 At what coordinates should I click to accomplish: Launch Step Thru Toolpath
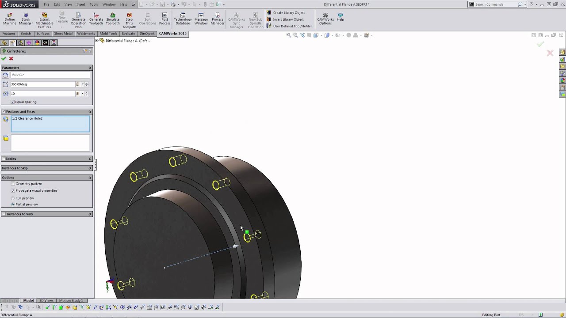(129, 20)
